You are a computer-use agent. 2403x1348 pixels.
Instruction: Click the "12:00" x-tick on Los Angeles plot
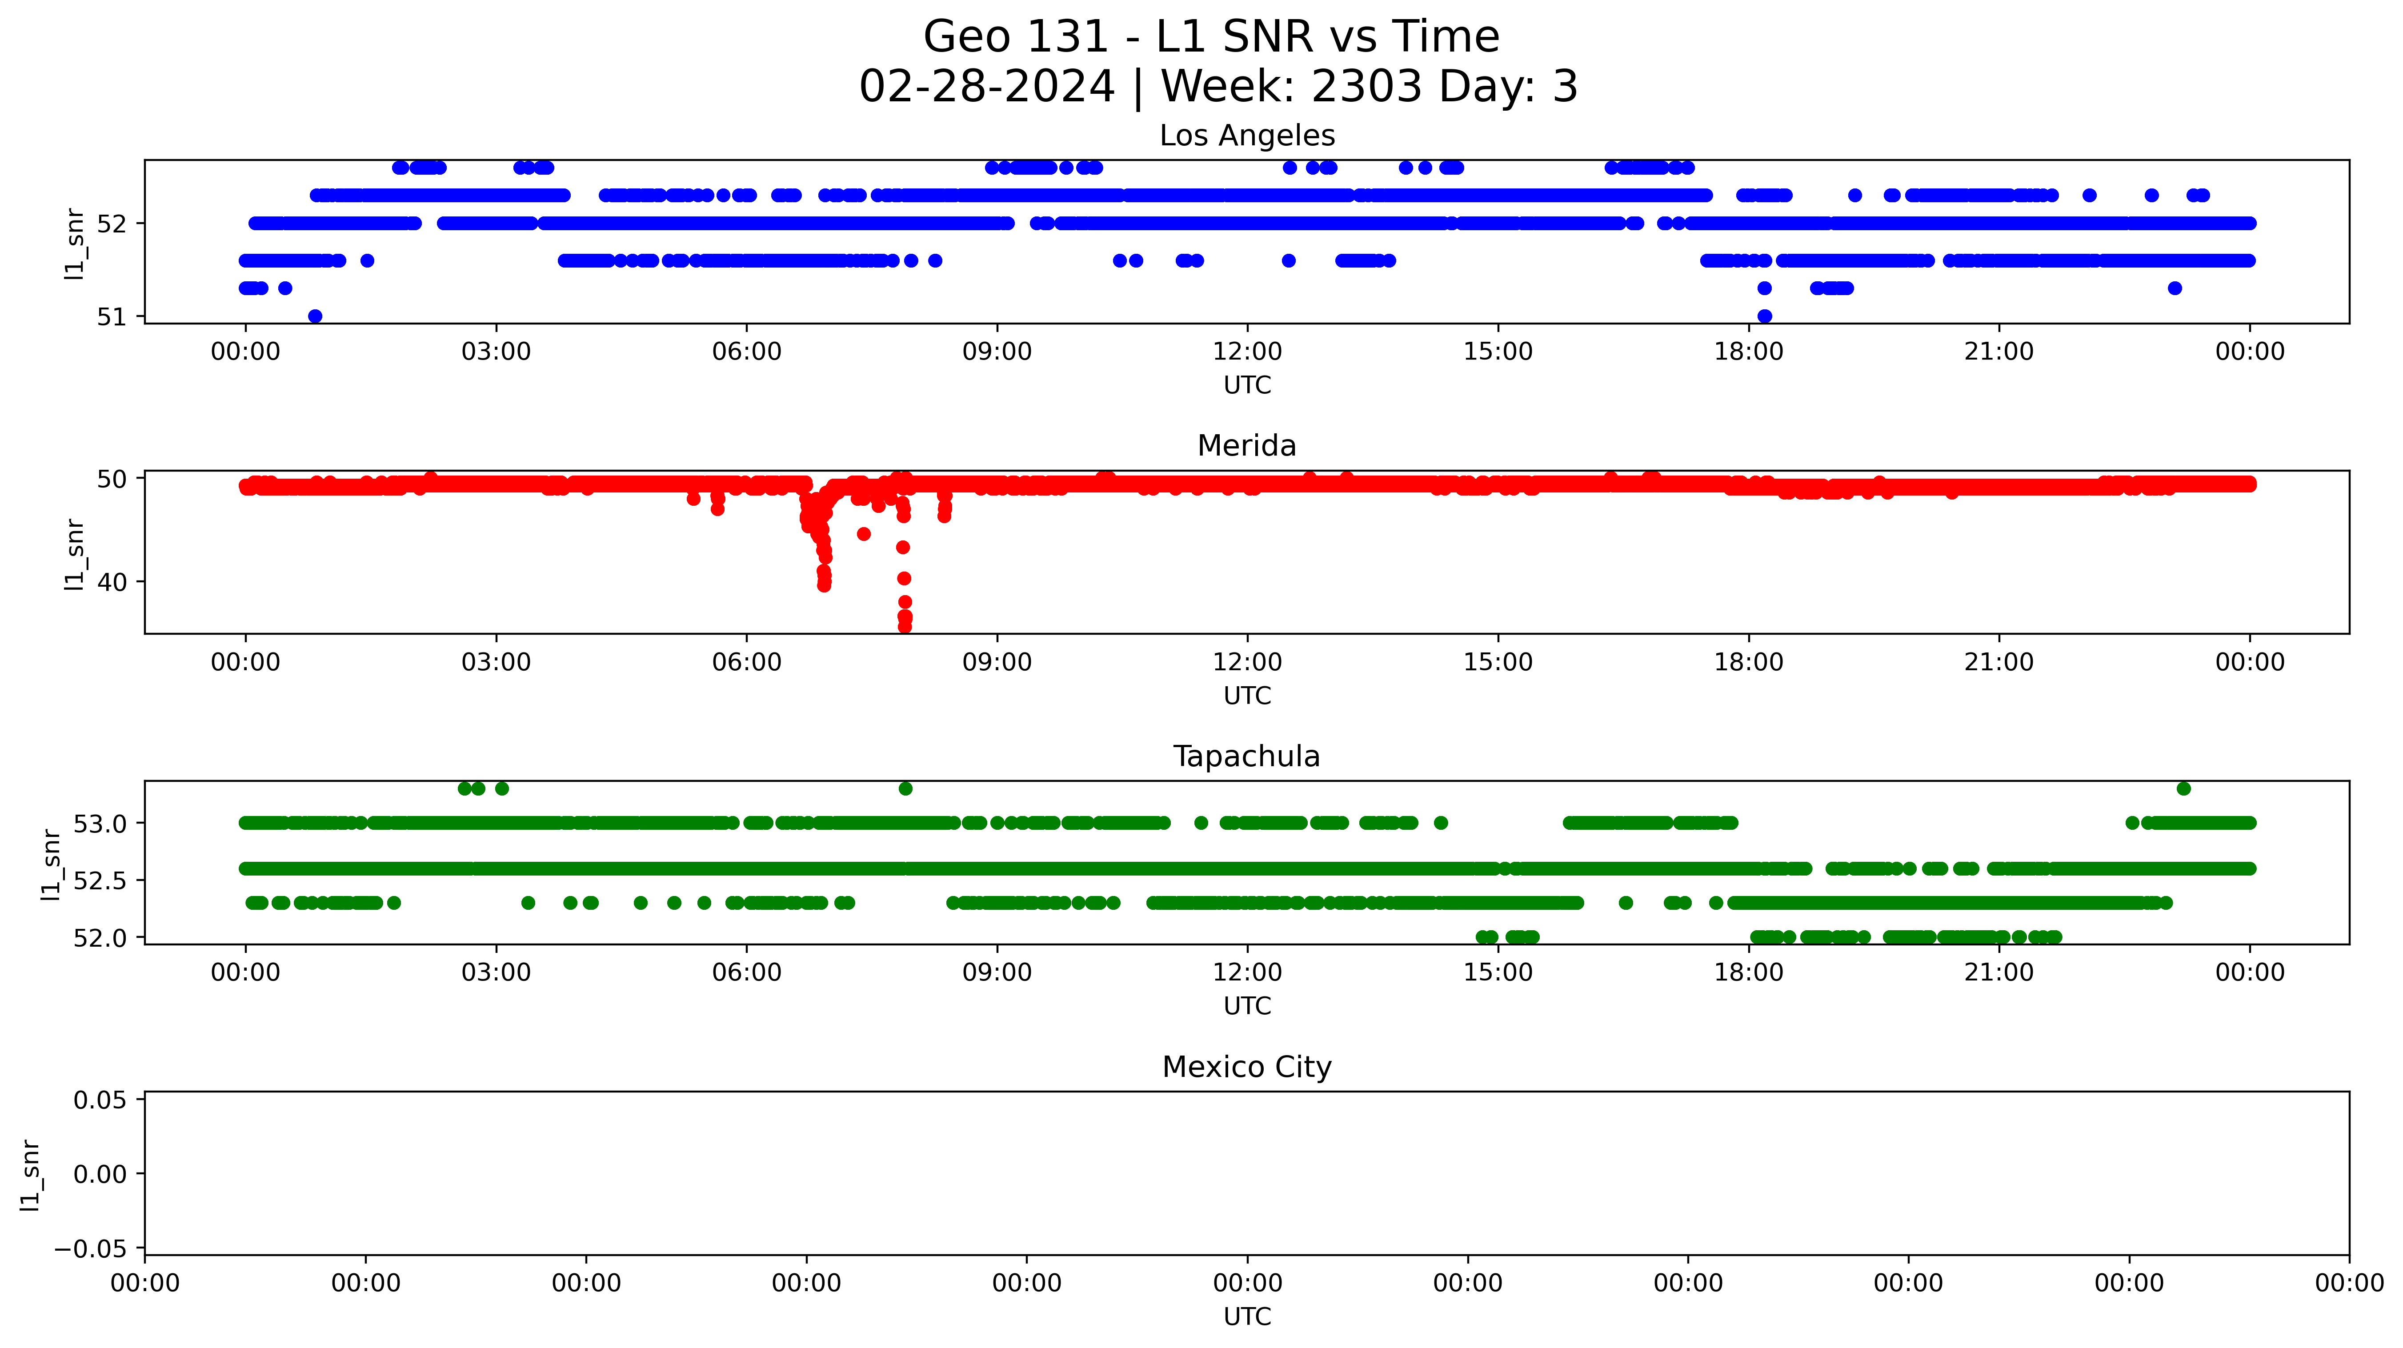pyautogui.click(x=1247, y=352)
